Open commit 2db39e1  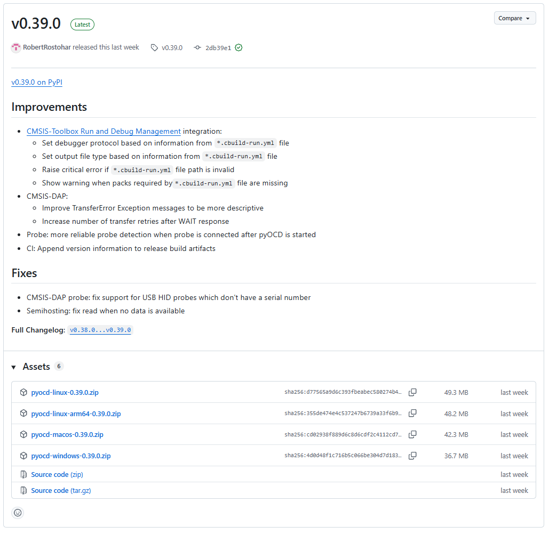point(218,48)
